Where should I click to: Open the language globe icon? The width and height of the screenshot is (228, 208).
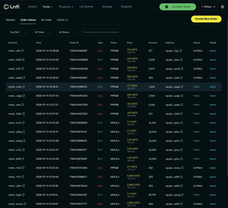(x=222, y=7)
